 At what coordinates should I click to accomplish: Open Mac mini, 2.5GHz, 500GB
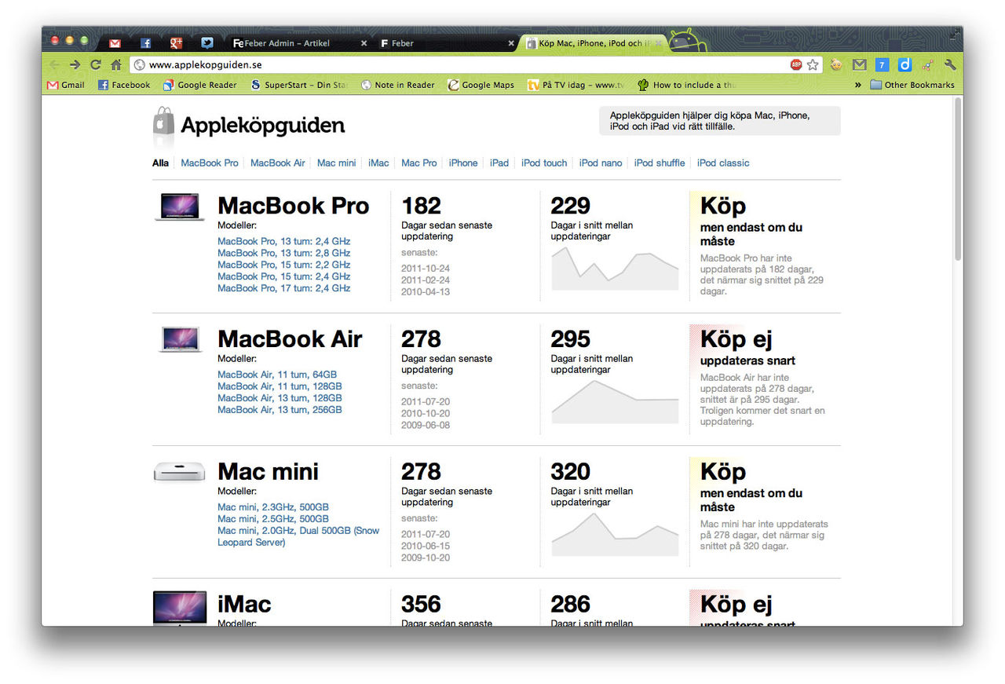coord(273,519)
